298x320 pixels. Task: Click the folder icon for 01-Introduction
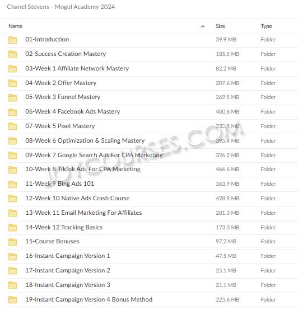point(12,40)
